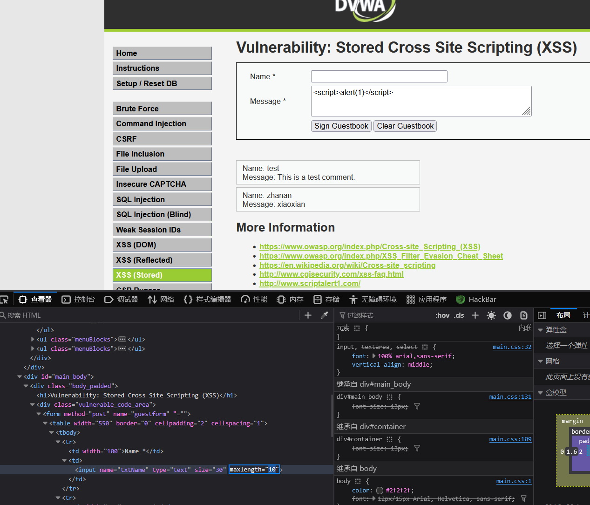Screen dimensions: 590x505
Task: Open the File Upload menu item
Action: tap(162, 169)
